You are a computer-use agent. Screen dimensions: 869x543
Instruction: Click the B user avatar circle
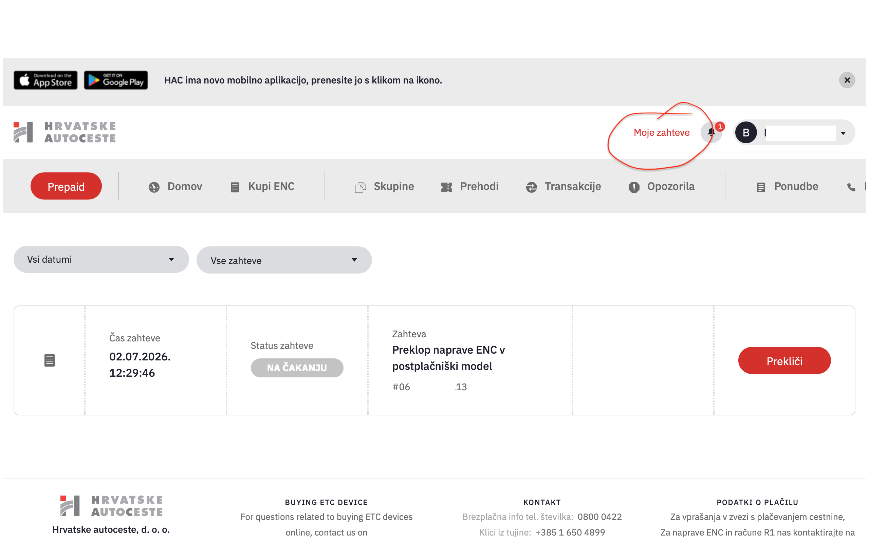(x=746, y=132)
